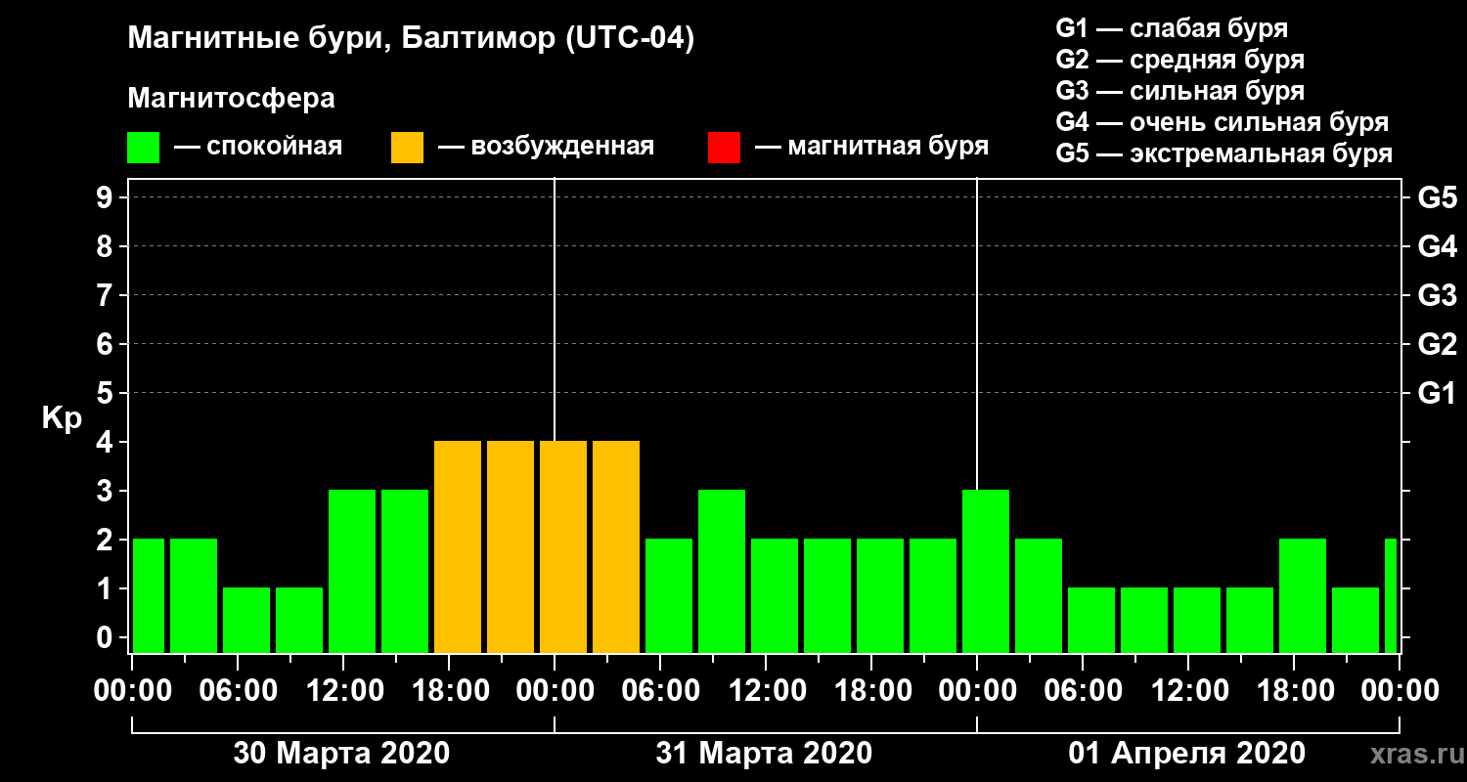The width and height of the screenshot is (1467, 782).
Task: Click the right-axis 'G5' scale label
Action: point(1438,197)
